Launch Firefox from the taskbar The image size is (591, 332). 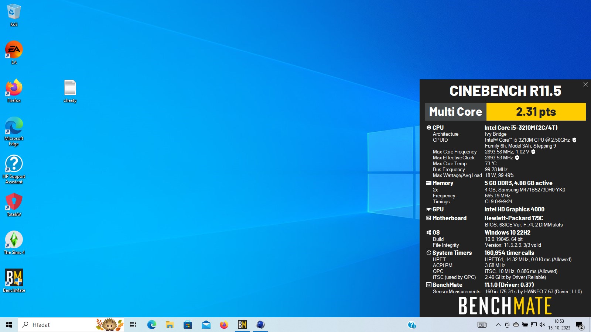[224, 325]
